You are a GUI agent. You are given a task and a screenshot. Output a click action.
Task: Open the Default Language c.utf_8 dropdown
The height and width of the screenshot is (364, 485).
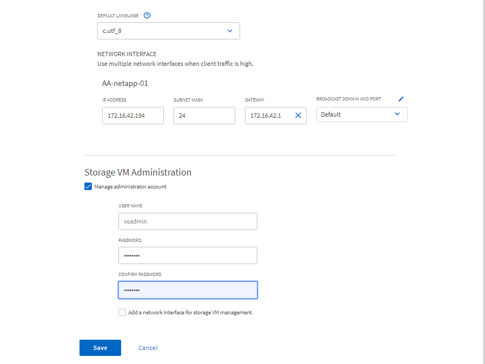tap(168, 31)
